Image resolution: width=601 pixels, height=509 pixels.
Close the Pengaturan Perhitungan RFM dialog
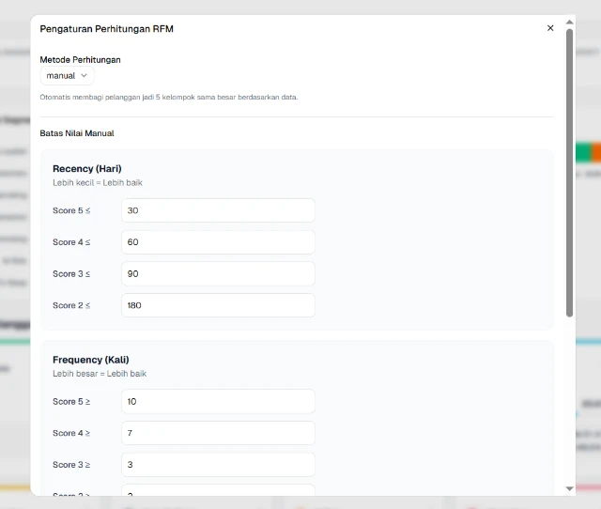pyautogui.click(x=550, y=28)
